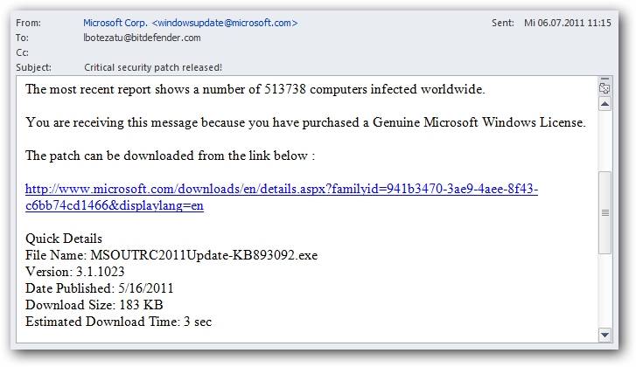Click recipient lbotezatu@bitdefender.com address

pos(142,38)
